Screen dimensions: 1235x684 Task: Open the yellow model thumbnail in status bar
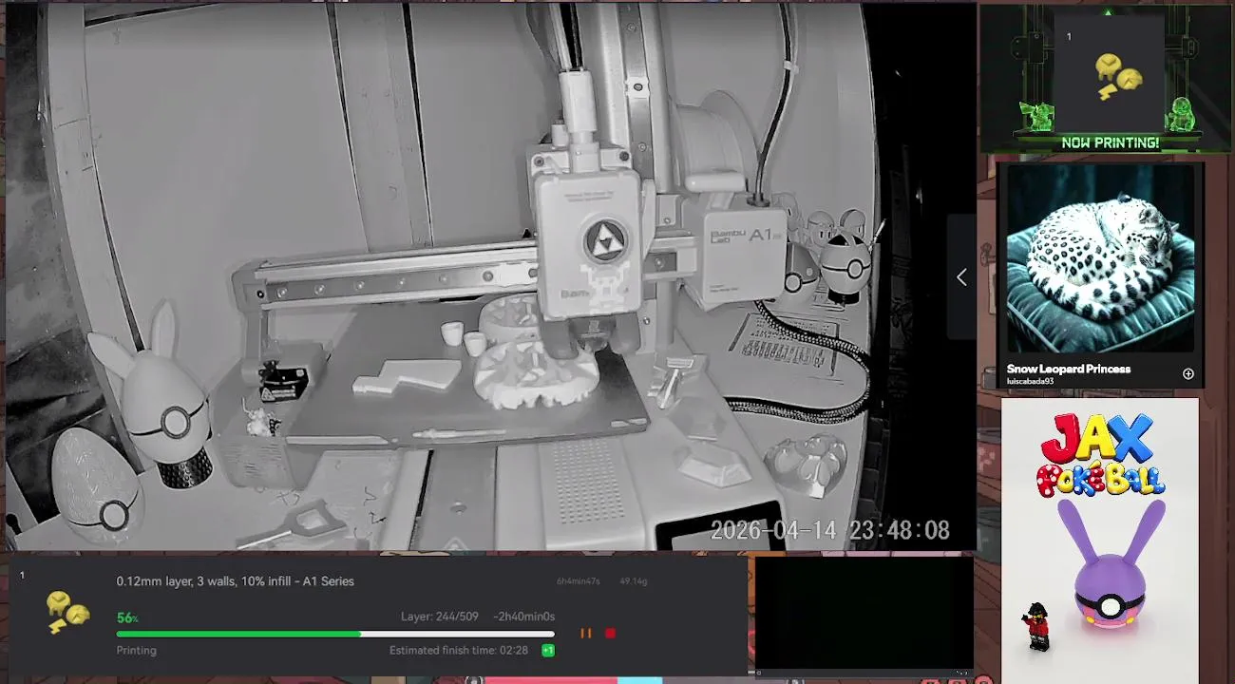[66, 613]
